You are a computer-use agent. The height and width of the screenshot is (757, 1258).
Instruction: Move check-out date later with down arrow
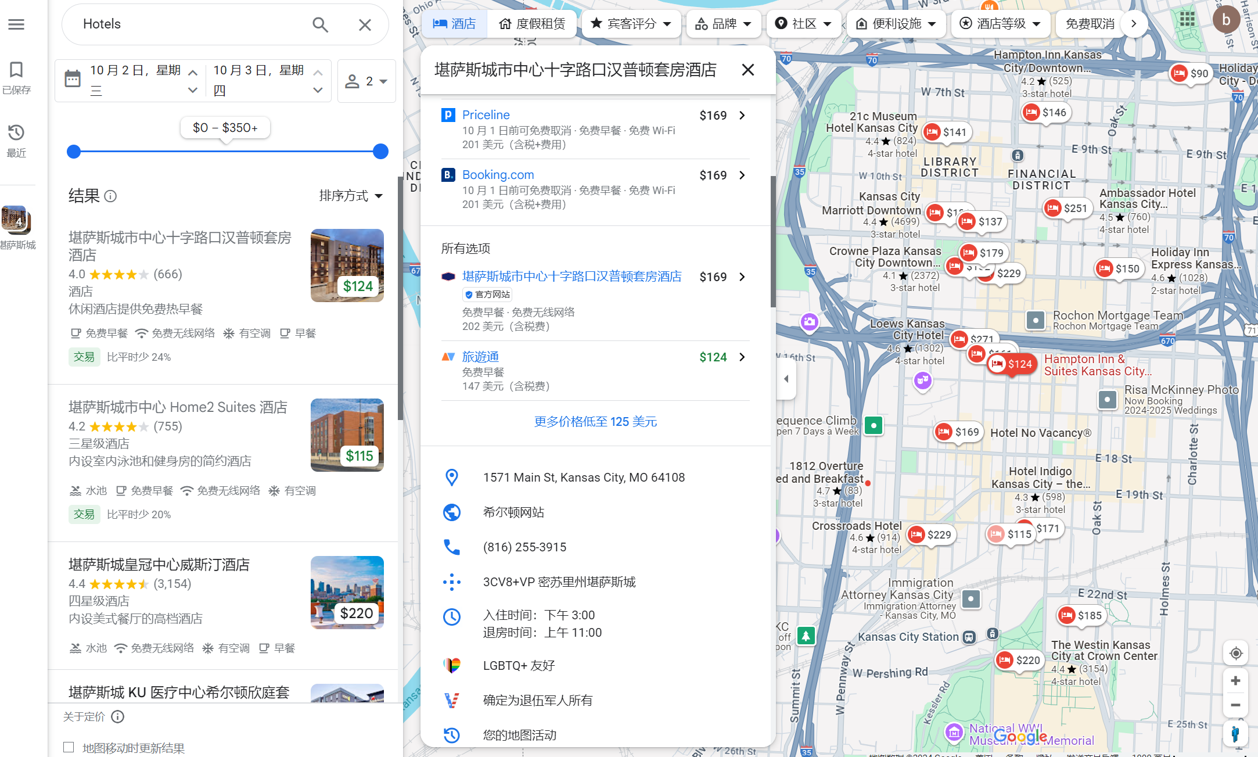(318, 90)
